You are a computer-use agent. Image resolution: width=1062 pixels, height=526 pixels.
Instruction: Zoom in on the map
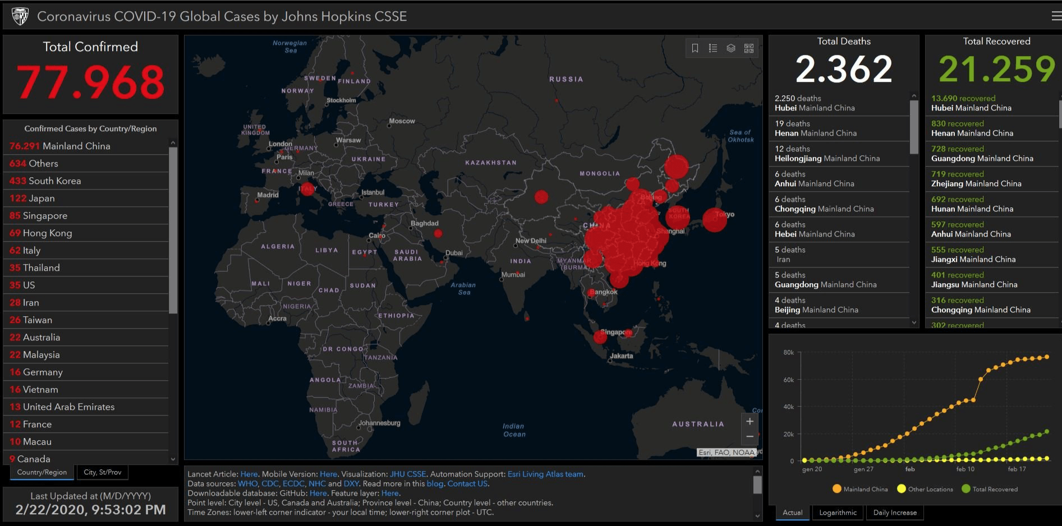pos(750,421)
